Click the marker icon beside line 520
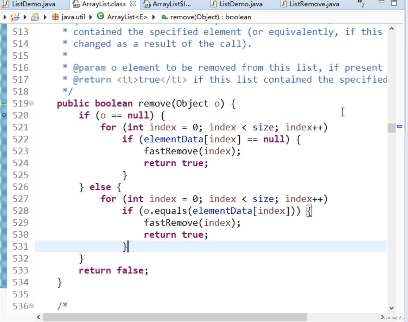The image size is (408, 322). (4, 115)
